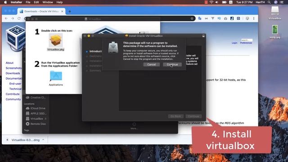Screen dimensions: 288x162
Task: Click the More button in Finder window
Action: [x=134, y=126]
